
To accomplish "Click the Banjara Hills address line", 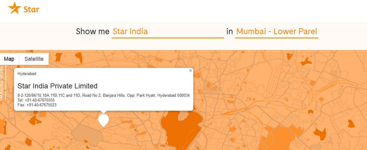I will [x=104, y=96].
